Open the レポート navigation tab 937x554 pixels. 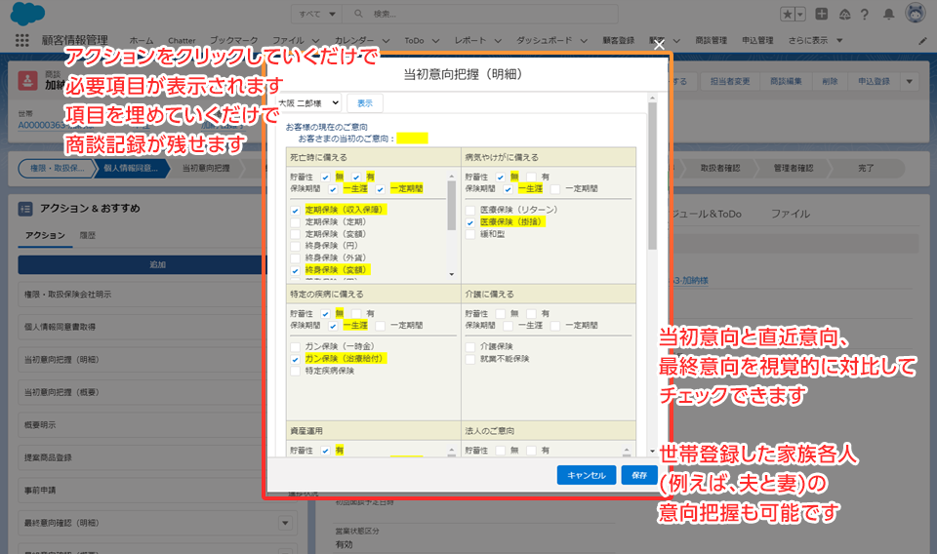[473, 40]
